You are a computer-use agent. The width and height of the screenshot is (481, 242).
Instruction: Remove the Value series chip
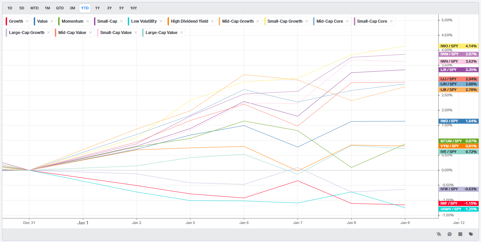(52, 21)
